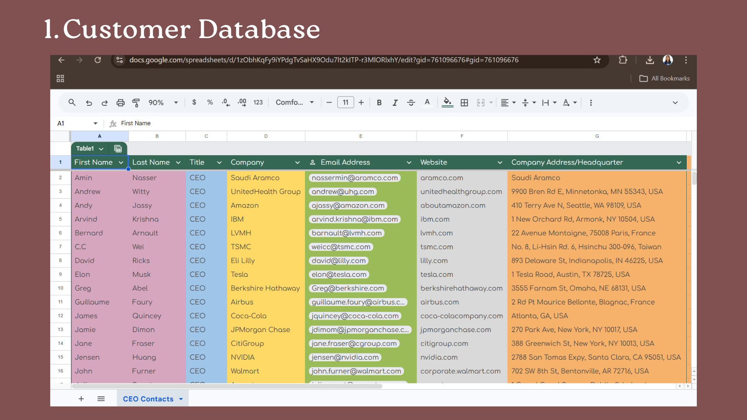
Task: Format selection as currency
Action: 194,102
